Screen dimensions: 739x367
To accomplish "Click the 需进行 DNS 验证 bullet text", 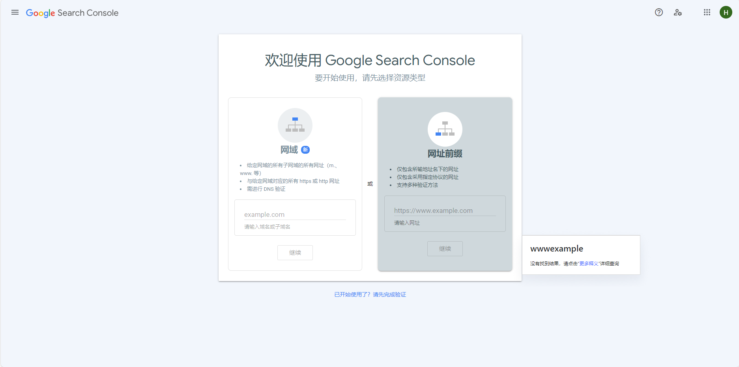I will point(266,189).
